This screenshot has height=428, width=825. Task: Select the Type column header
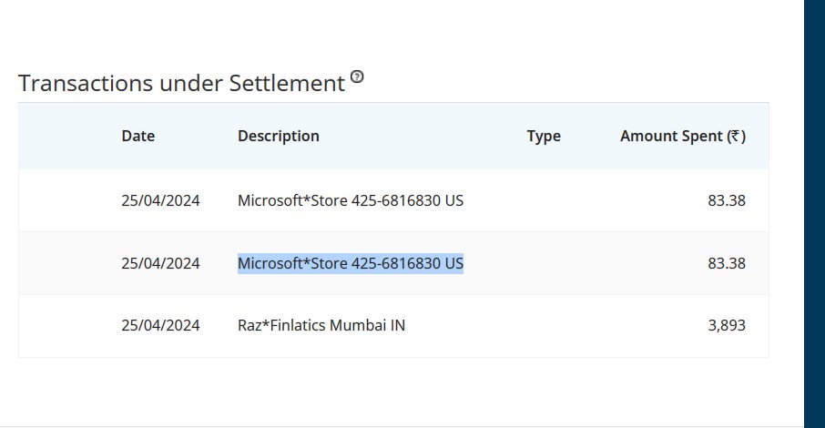click(544, 137)
